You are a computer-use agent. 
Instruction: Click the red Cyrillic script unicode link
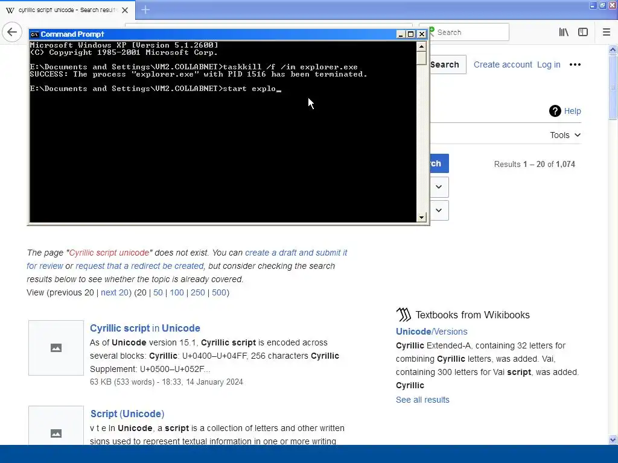point(109,253)
